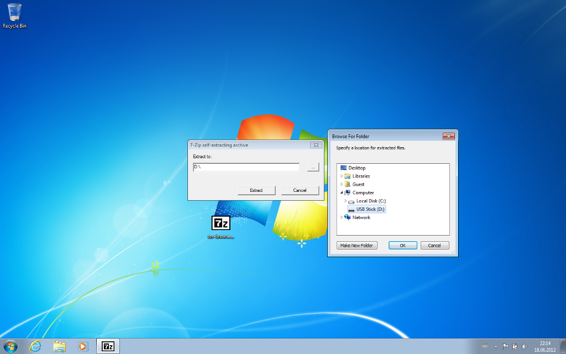This screenshot has height=354, width=566.
Task: Open the Recycle Bin desktop icon
Action: tap(14, 16)
